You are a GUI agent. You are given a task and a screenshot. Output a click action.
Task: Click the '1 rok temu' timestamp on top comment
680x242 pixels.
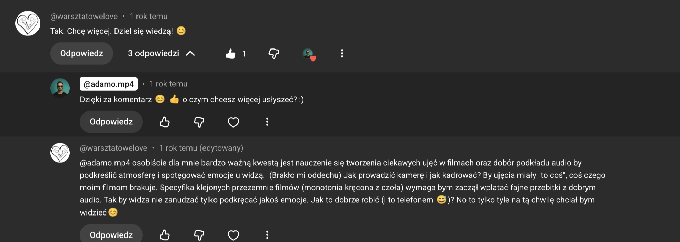(148, 16)
